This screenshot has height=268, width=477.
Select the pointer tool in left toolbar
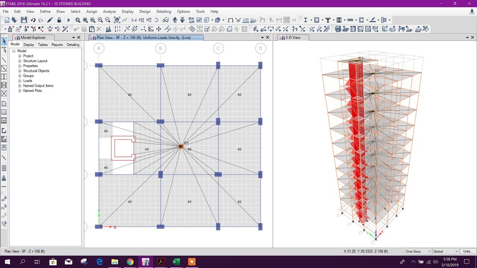(4, 41)
